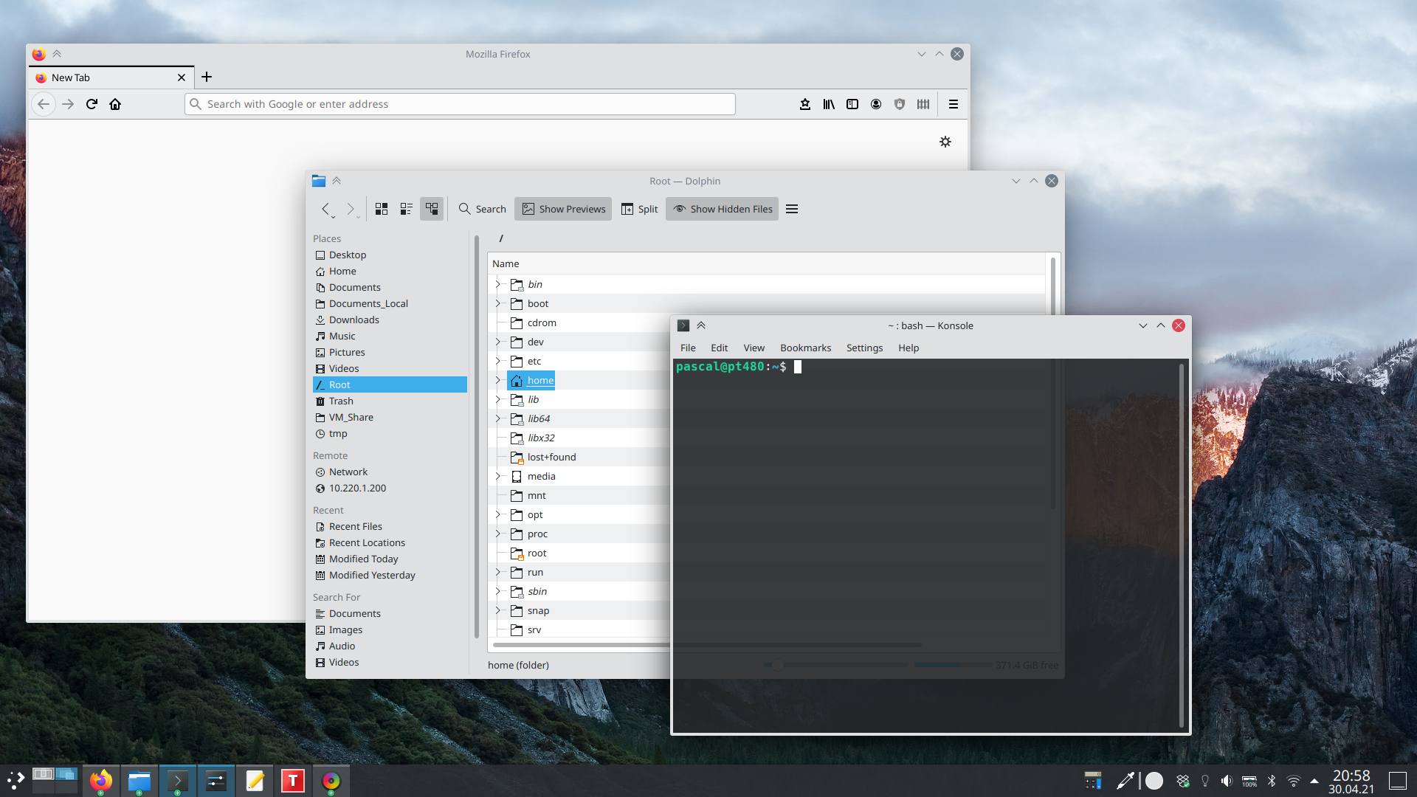Viewport: 1417px width, 797px height.
Task: Open sticky notes taskbar icon
Action: tap(255, 780)
